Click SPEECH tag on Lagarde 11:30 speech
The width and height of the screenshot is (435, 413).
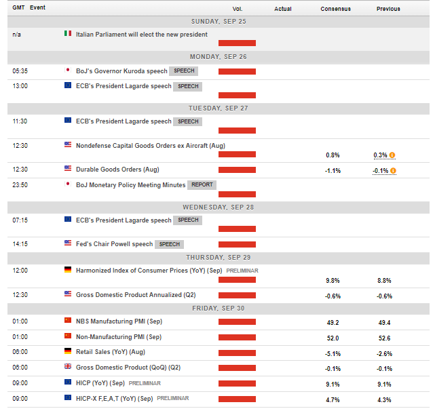tap(188, 121)
